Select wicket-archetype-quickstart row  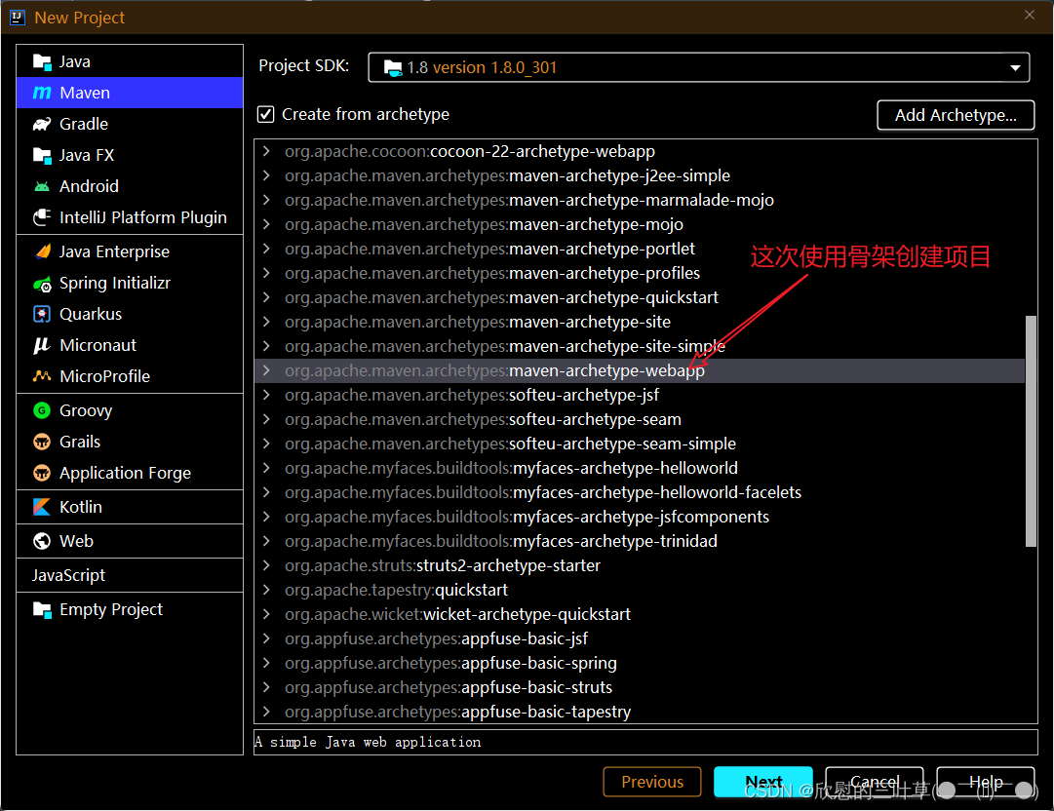coord(640,614)
